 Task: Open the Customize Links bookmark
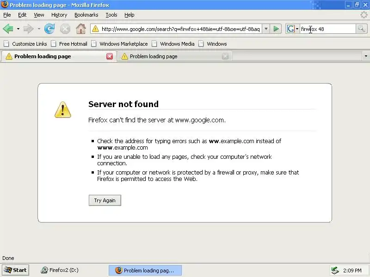pyautogui.click(x=25, y=44)
